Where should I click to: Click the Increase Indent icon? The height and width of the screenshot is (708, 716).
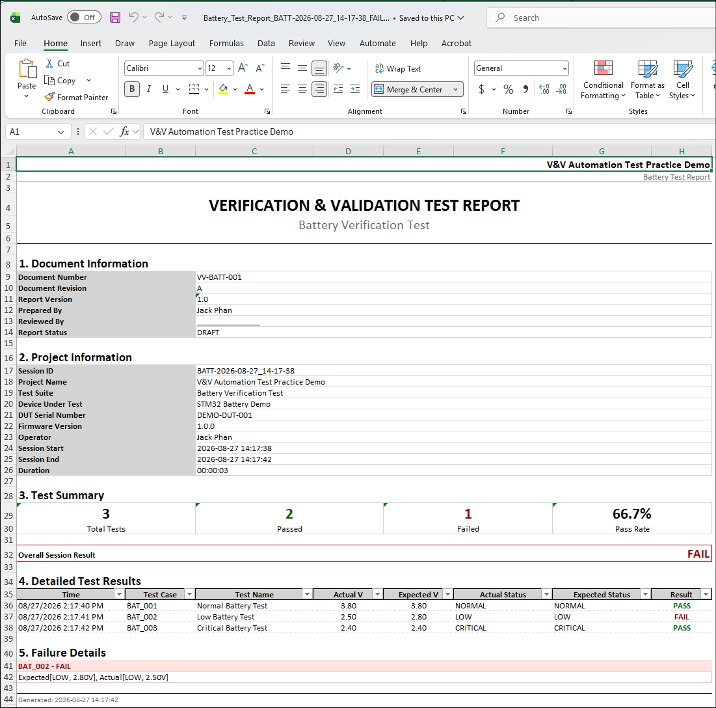(x=355, y=89)
